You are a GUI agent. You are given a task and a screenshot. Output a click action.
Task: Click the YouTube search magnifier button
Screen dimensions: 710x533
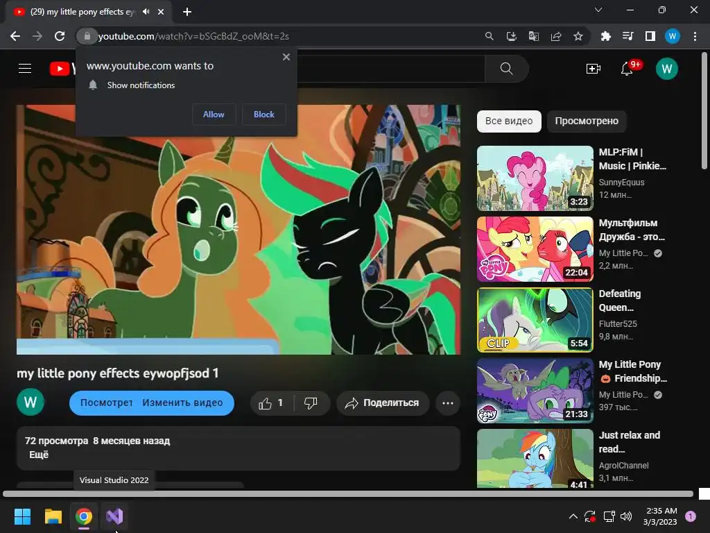507,69
